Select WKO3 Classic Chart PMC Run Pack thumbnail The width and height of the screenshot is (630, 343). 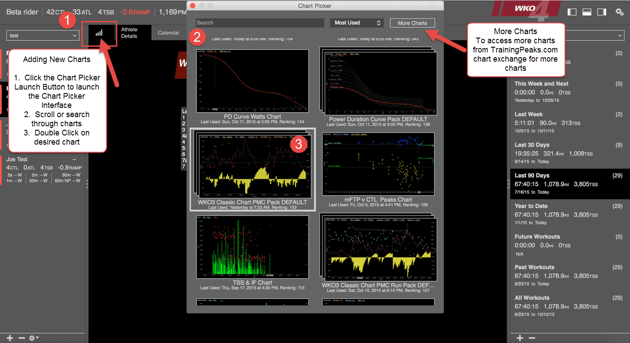[378, 247]
